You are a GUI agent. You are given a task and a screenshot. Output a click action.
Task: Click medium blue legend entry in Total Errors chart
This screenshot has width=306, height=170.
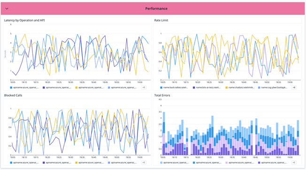pyautogui.click(x=207, y=163)
